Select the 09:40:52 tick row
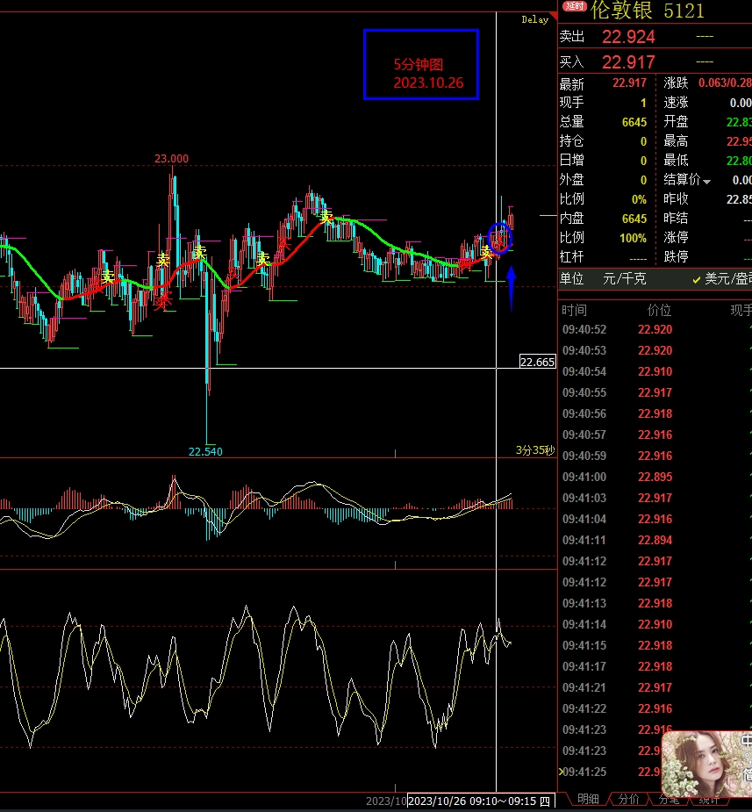This screenshot has width=752, height=812. 655,329
